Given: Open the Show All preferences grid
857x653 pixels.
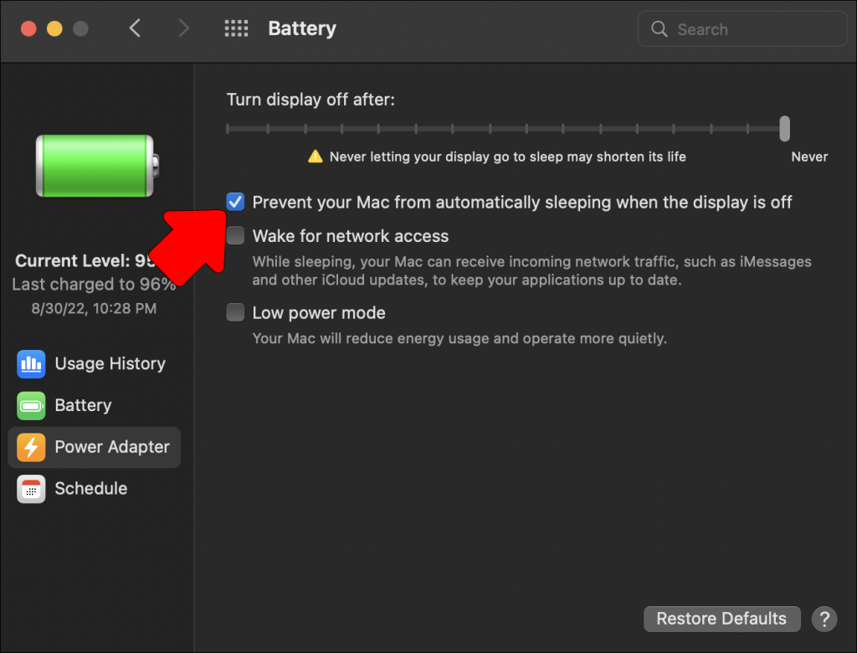Looking at the screenshot, I should pos(237,28).
